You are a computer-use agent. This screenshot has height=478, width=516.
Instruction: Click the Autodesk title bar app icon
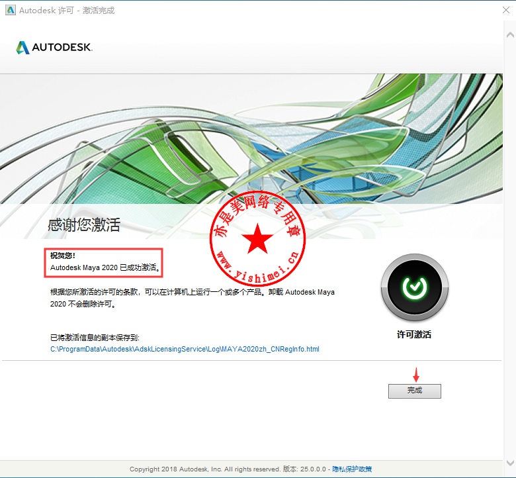coord(11,10)
